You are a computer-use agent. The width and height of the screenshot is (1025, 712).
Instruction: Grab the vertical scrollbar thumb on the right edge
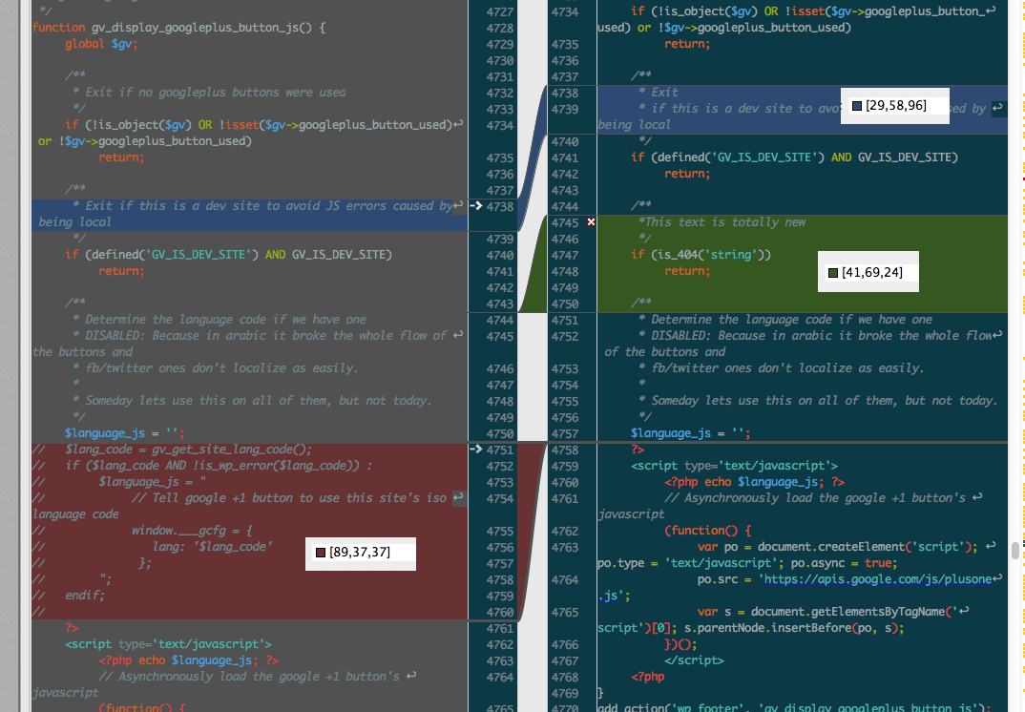tap(1015, 550)
